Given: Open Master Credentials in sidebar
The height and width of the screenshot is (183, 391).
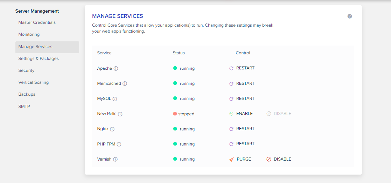Looking at the screenshot, I should pos(37,22).
